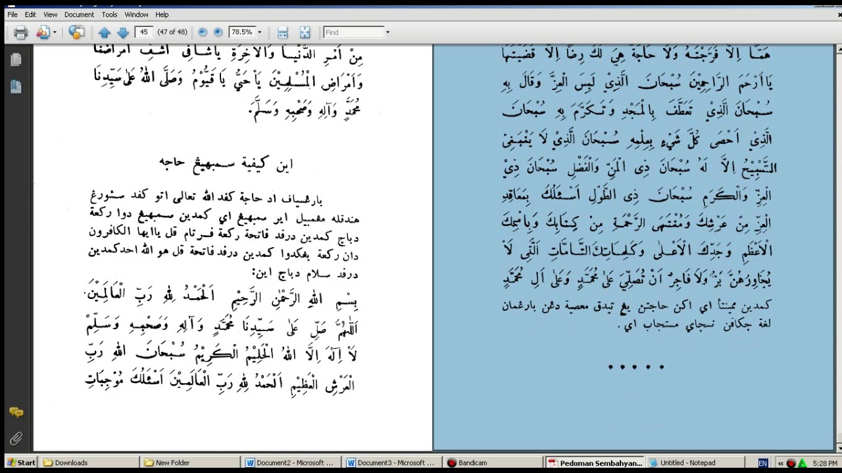Expand hidden tray icons chevron
The width and height of the screenshot is (842, 473).
780,463
